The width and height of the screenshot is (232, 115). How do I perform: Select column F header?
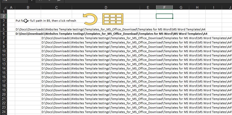[164, 8]
